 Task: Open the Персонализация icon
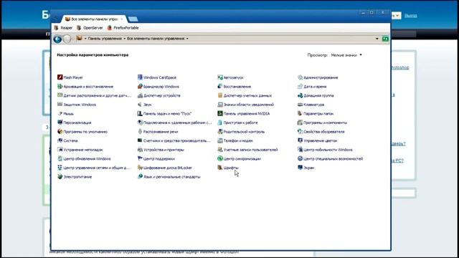[x=60, y=123]
